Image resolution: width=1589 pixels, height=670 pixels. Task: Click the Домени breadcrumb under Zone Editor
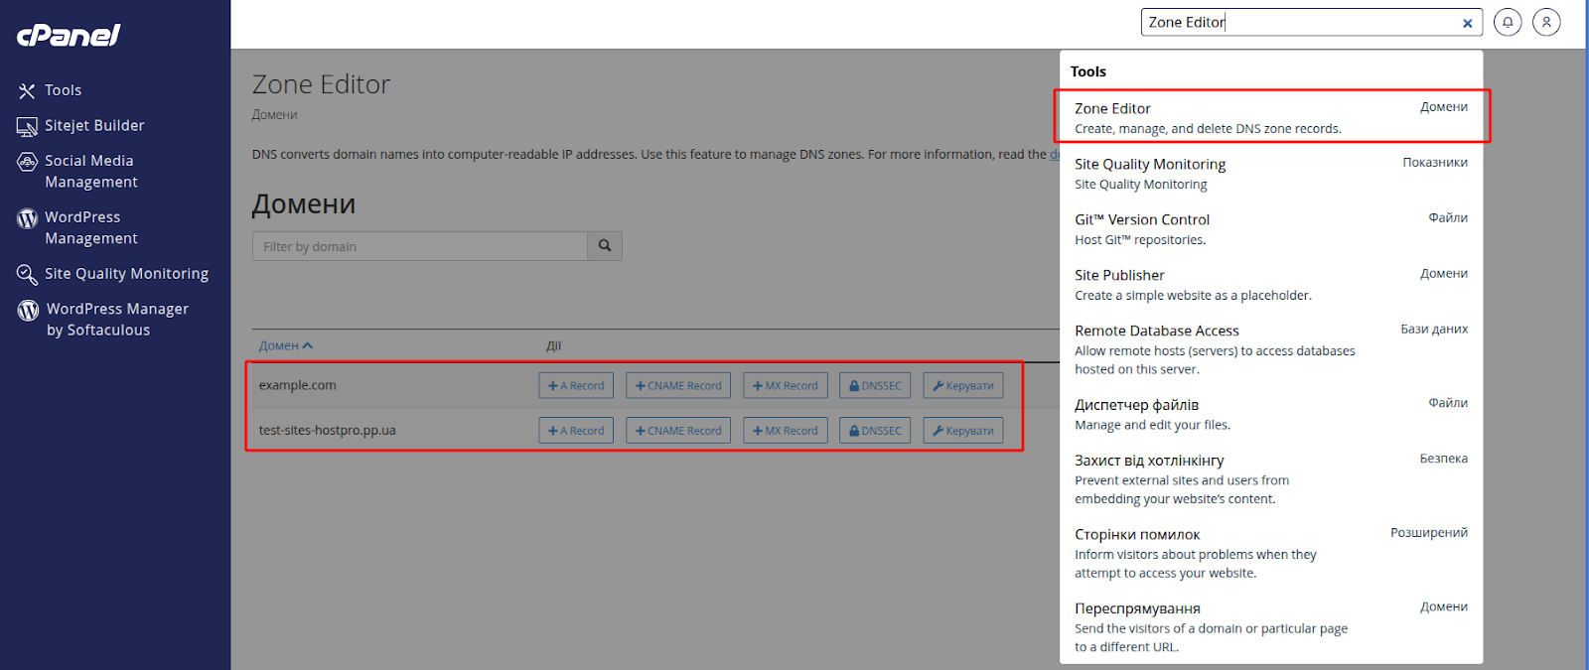tap(274, 115)
